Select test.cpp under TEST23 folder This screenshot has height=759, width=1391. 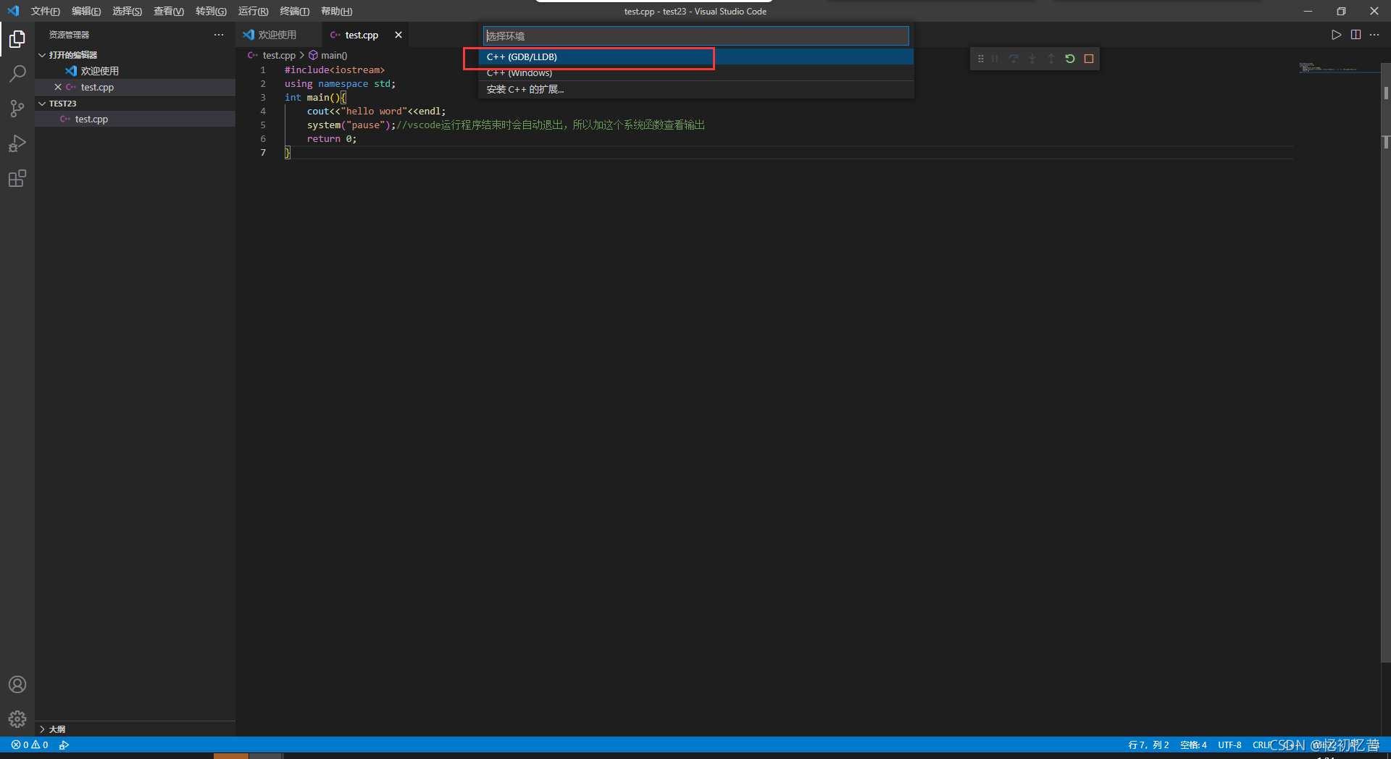coord(135,119)
